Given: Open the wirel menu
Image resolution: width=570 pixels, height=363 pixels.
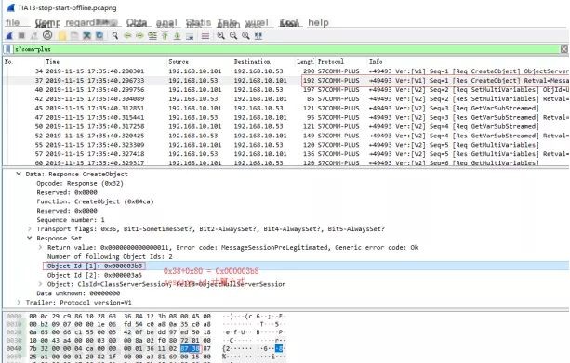Looking at the screenshot, I should tap(257, 22).
